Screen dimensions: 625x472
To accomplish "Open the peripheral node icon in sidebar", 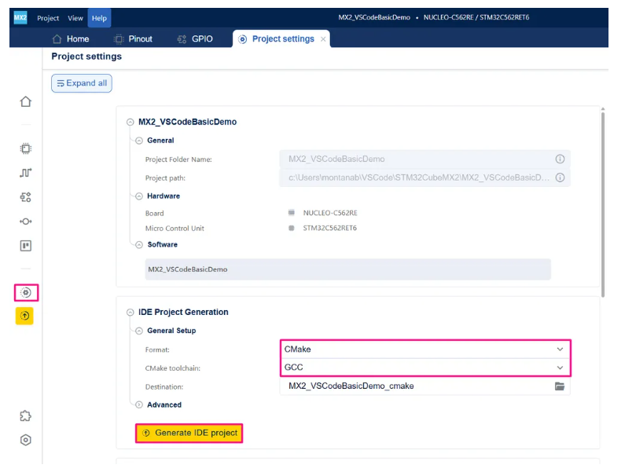I will [x=25, y=221].
